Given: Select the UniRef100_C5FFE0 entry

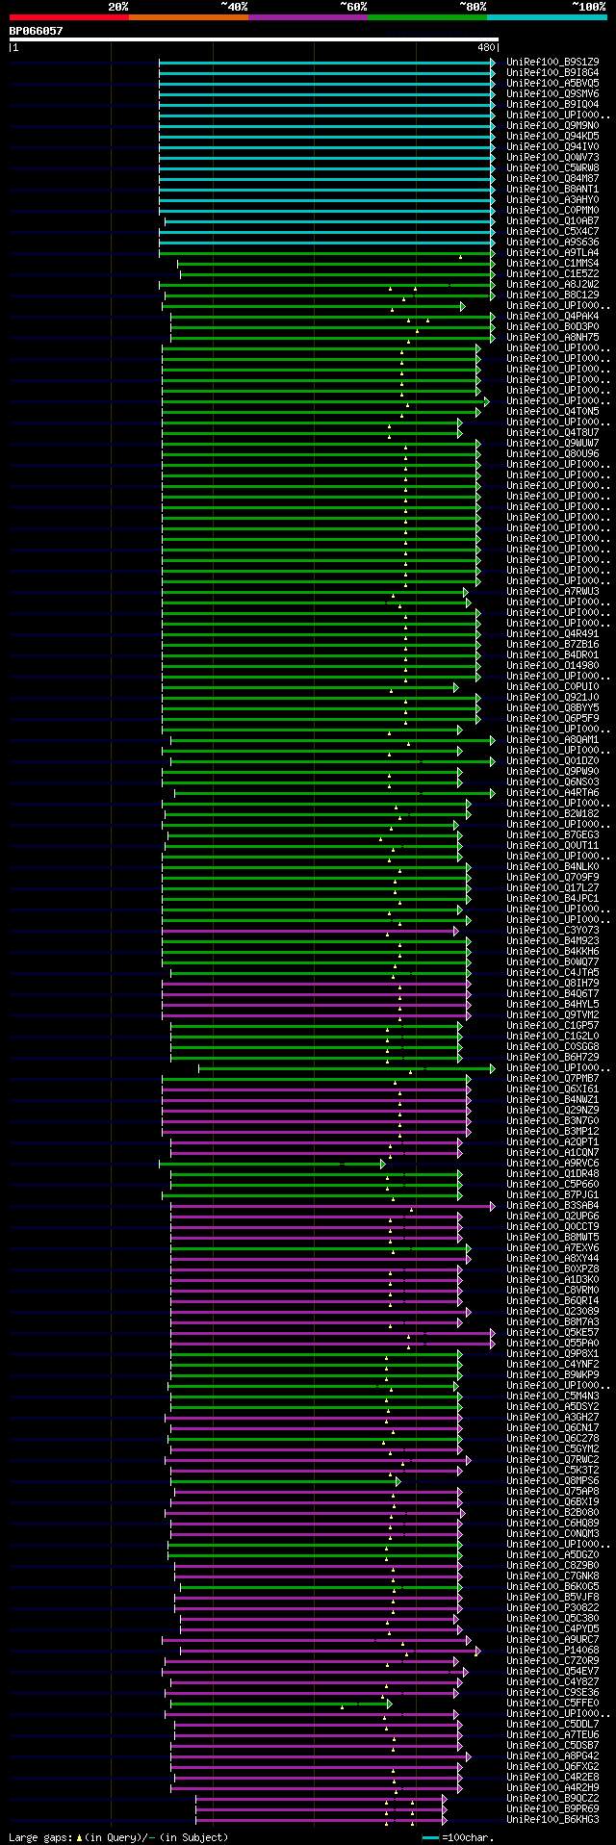Looking at the screenshot, I should pos(552,1703).
